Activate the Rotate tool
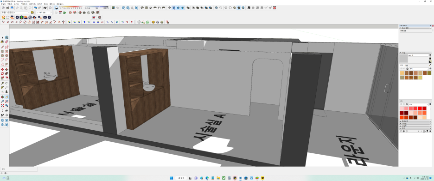 [2, 73]
